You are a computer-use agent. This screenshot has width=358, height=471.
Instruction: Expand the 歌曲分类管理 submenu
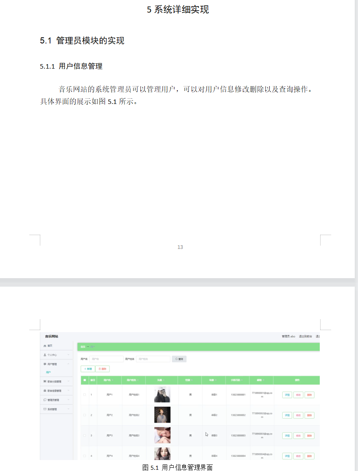(x=68, y=381)
